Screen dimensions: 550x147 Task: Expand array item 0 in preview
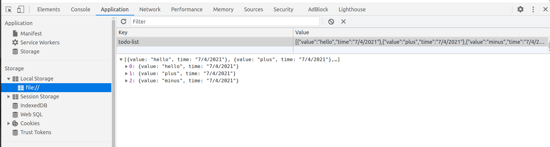coord(126,66)
